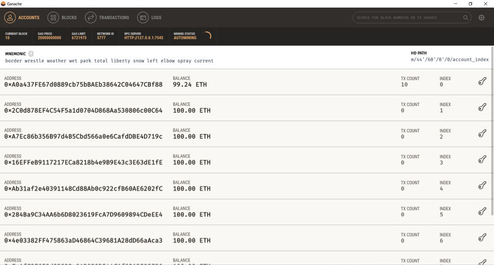Click the gas limit value 6721975

point(79,38)
